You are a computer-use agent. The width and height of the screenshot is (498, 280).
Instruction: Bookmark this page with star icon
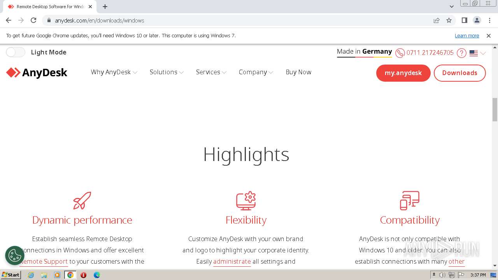[x=449, y=20]
